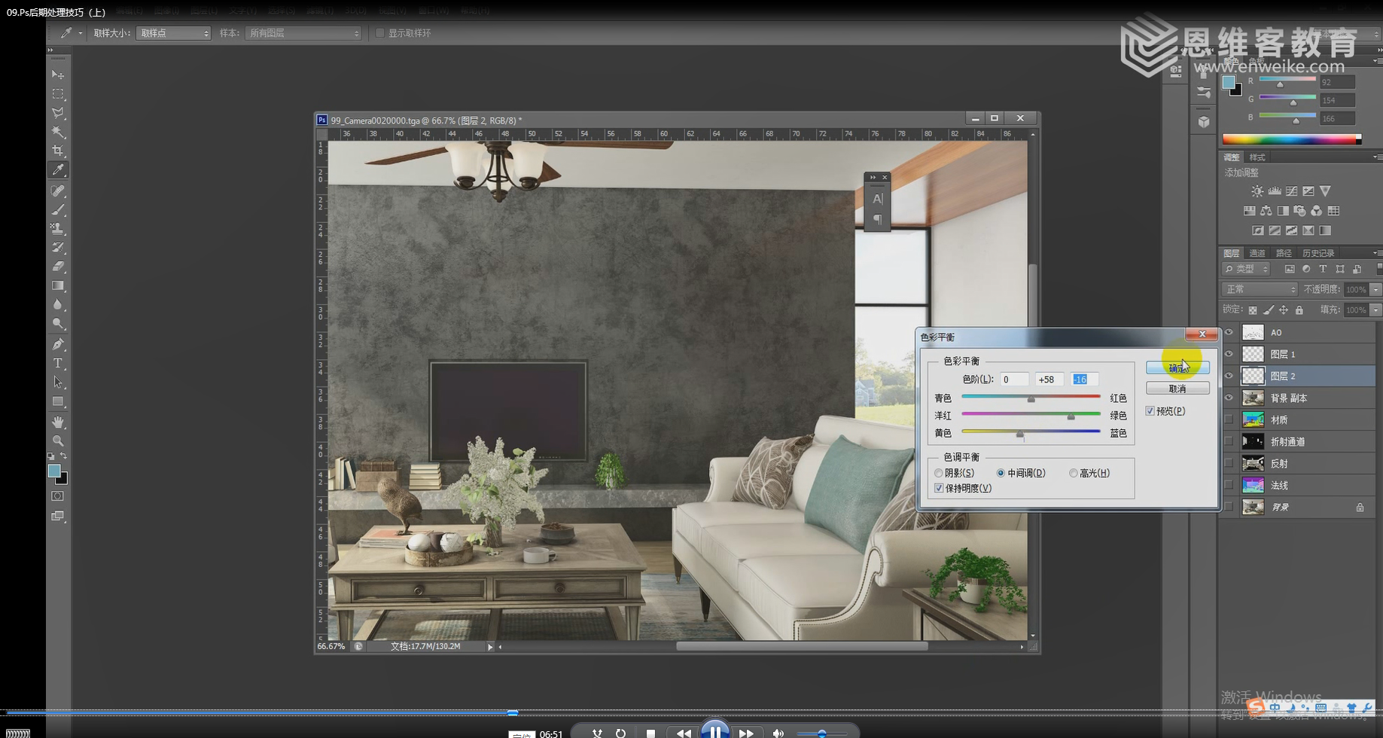The width and height of the screenshot is (1383, 738).
Task: Click the lock transparent pixels icon
Action: point(1253,310)
